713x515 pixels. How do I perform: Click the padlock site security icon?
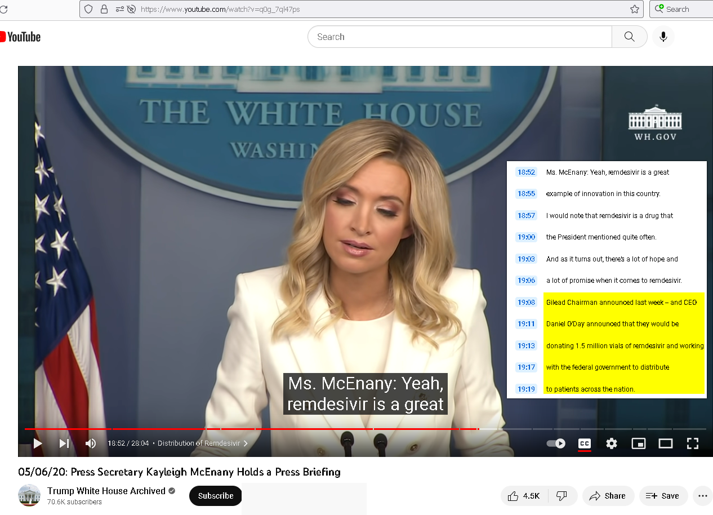point(104,9)
